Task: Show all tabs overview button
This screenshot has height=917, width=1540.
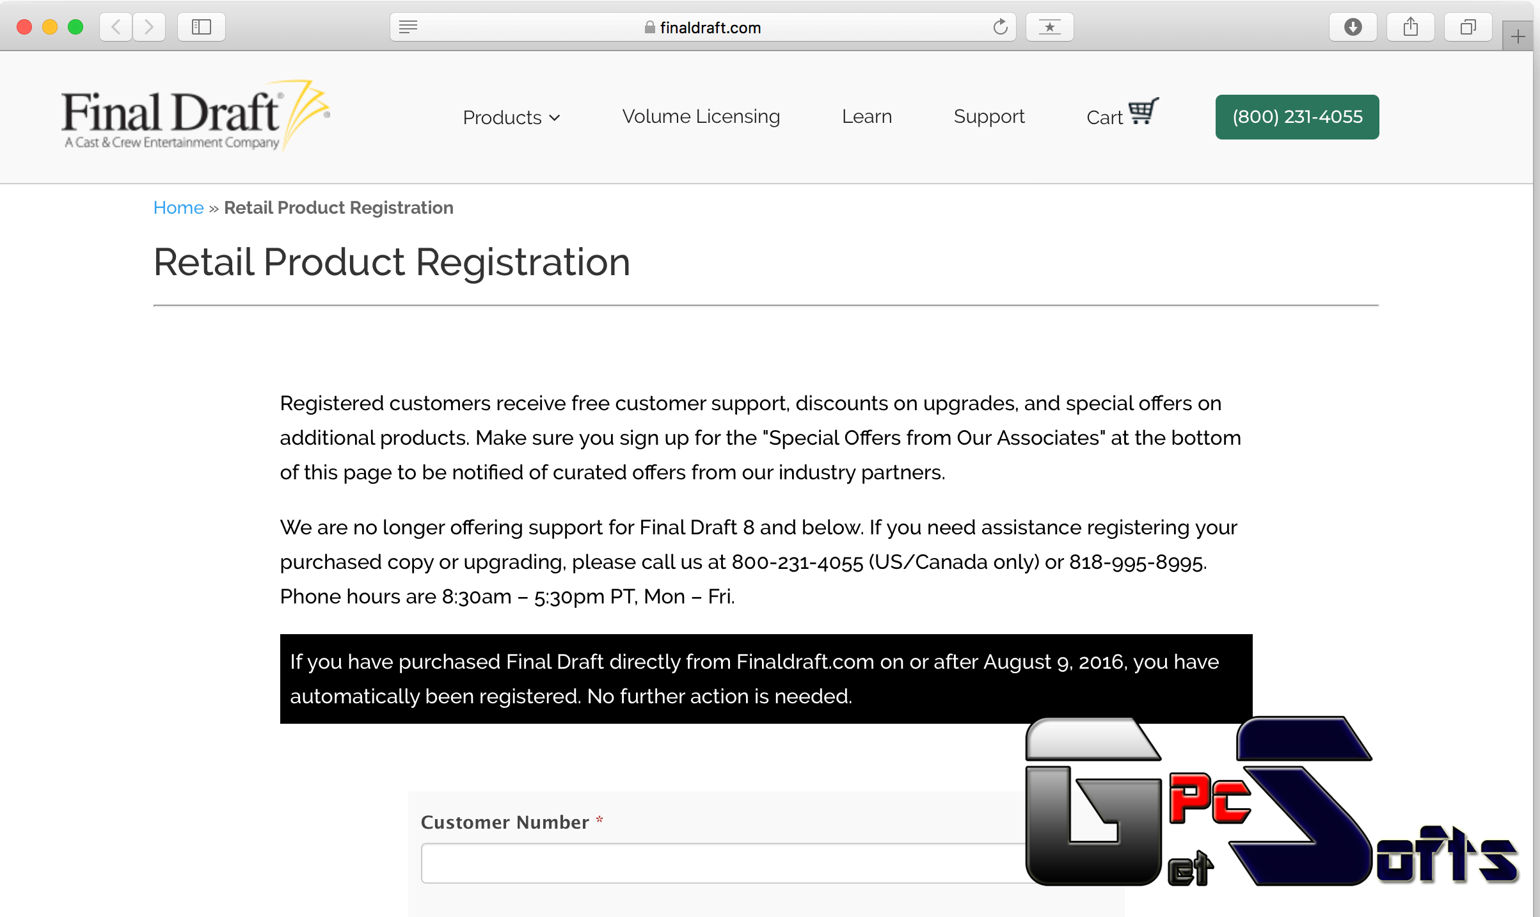Action: tap(1468, 27)
